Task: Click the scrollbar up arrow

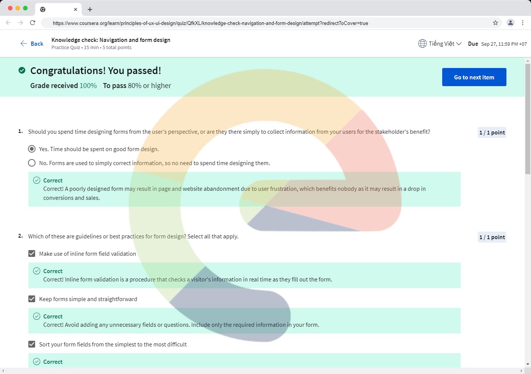Action: (528, 60)
